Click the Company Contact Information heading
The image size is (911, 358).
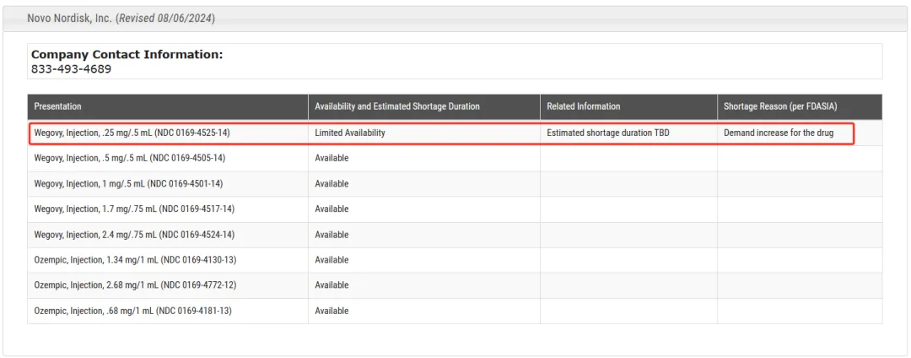pos(127,55)
